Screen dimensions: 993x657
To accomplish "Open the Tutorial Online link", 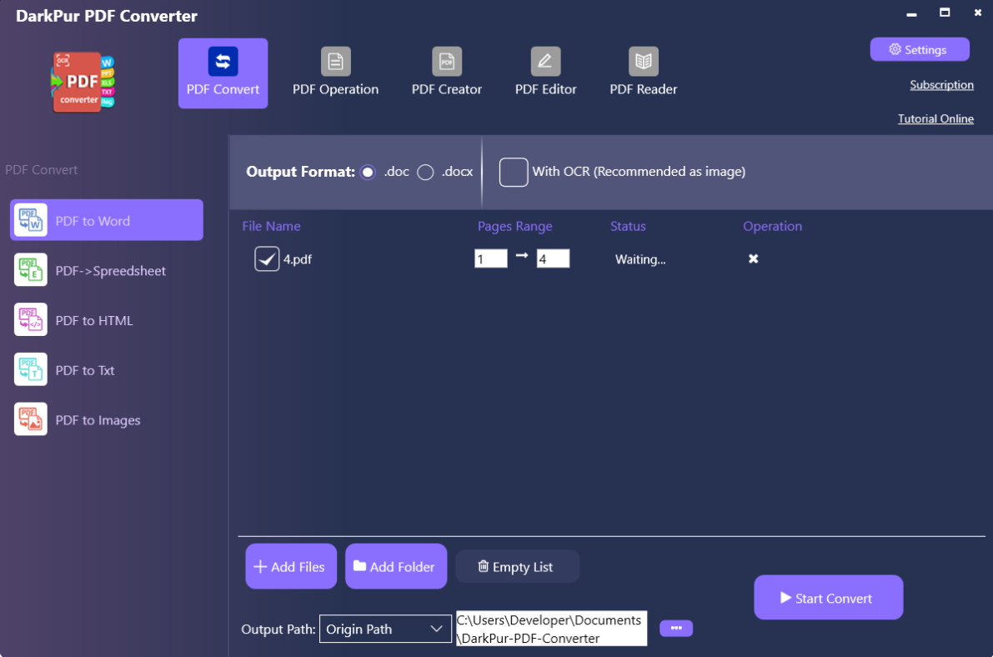I will pyautogui.click(x=935, y=118).
